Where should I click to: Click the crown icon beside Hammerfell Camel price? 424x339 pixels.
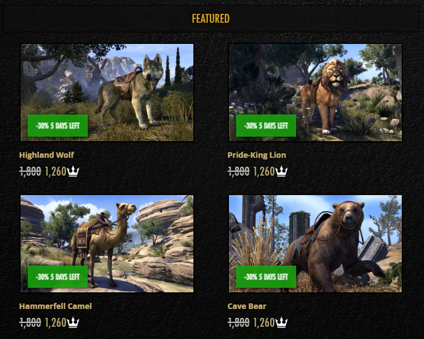(x=73, y=322)
